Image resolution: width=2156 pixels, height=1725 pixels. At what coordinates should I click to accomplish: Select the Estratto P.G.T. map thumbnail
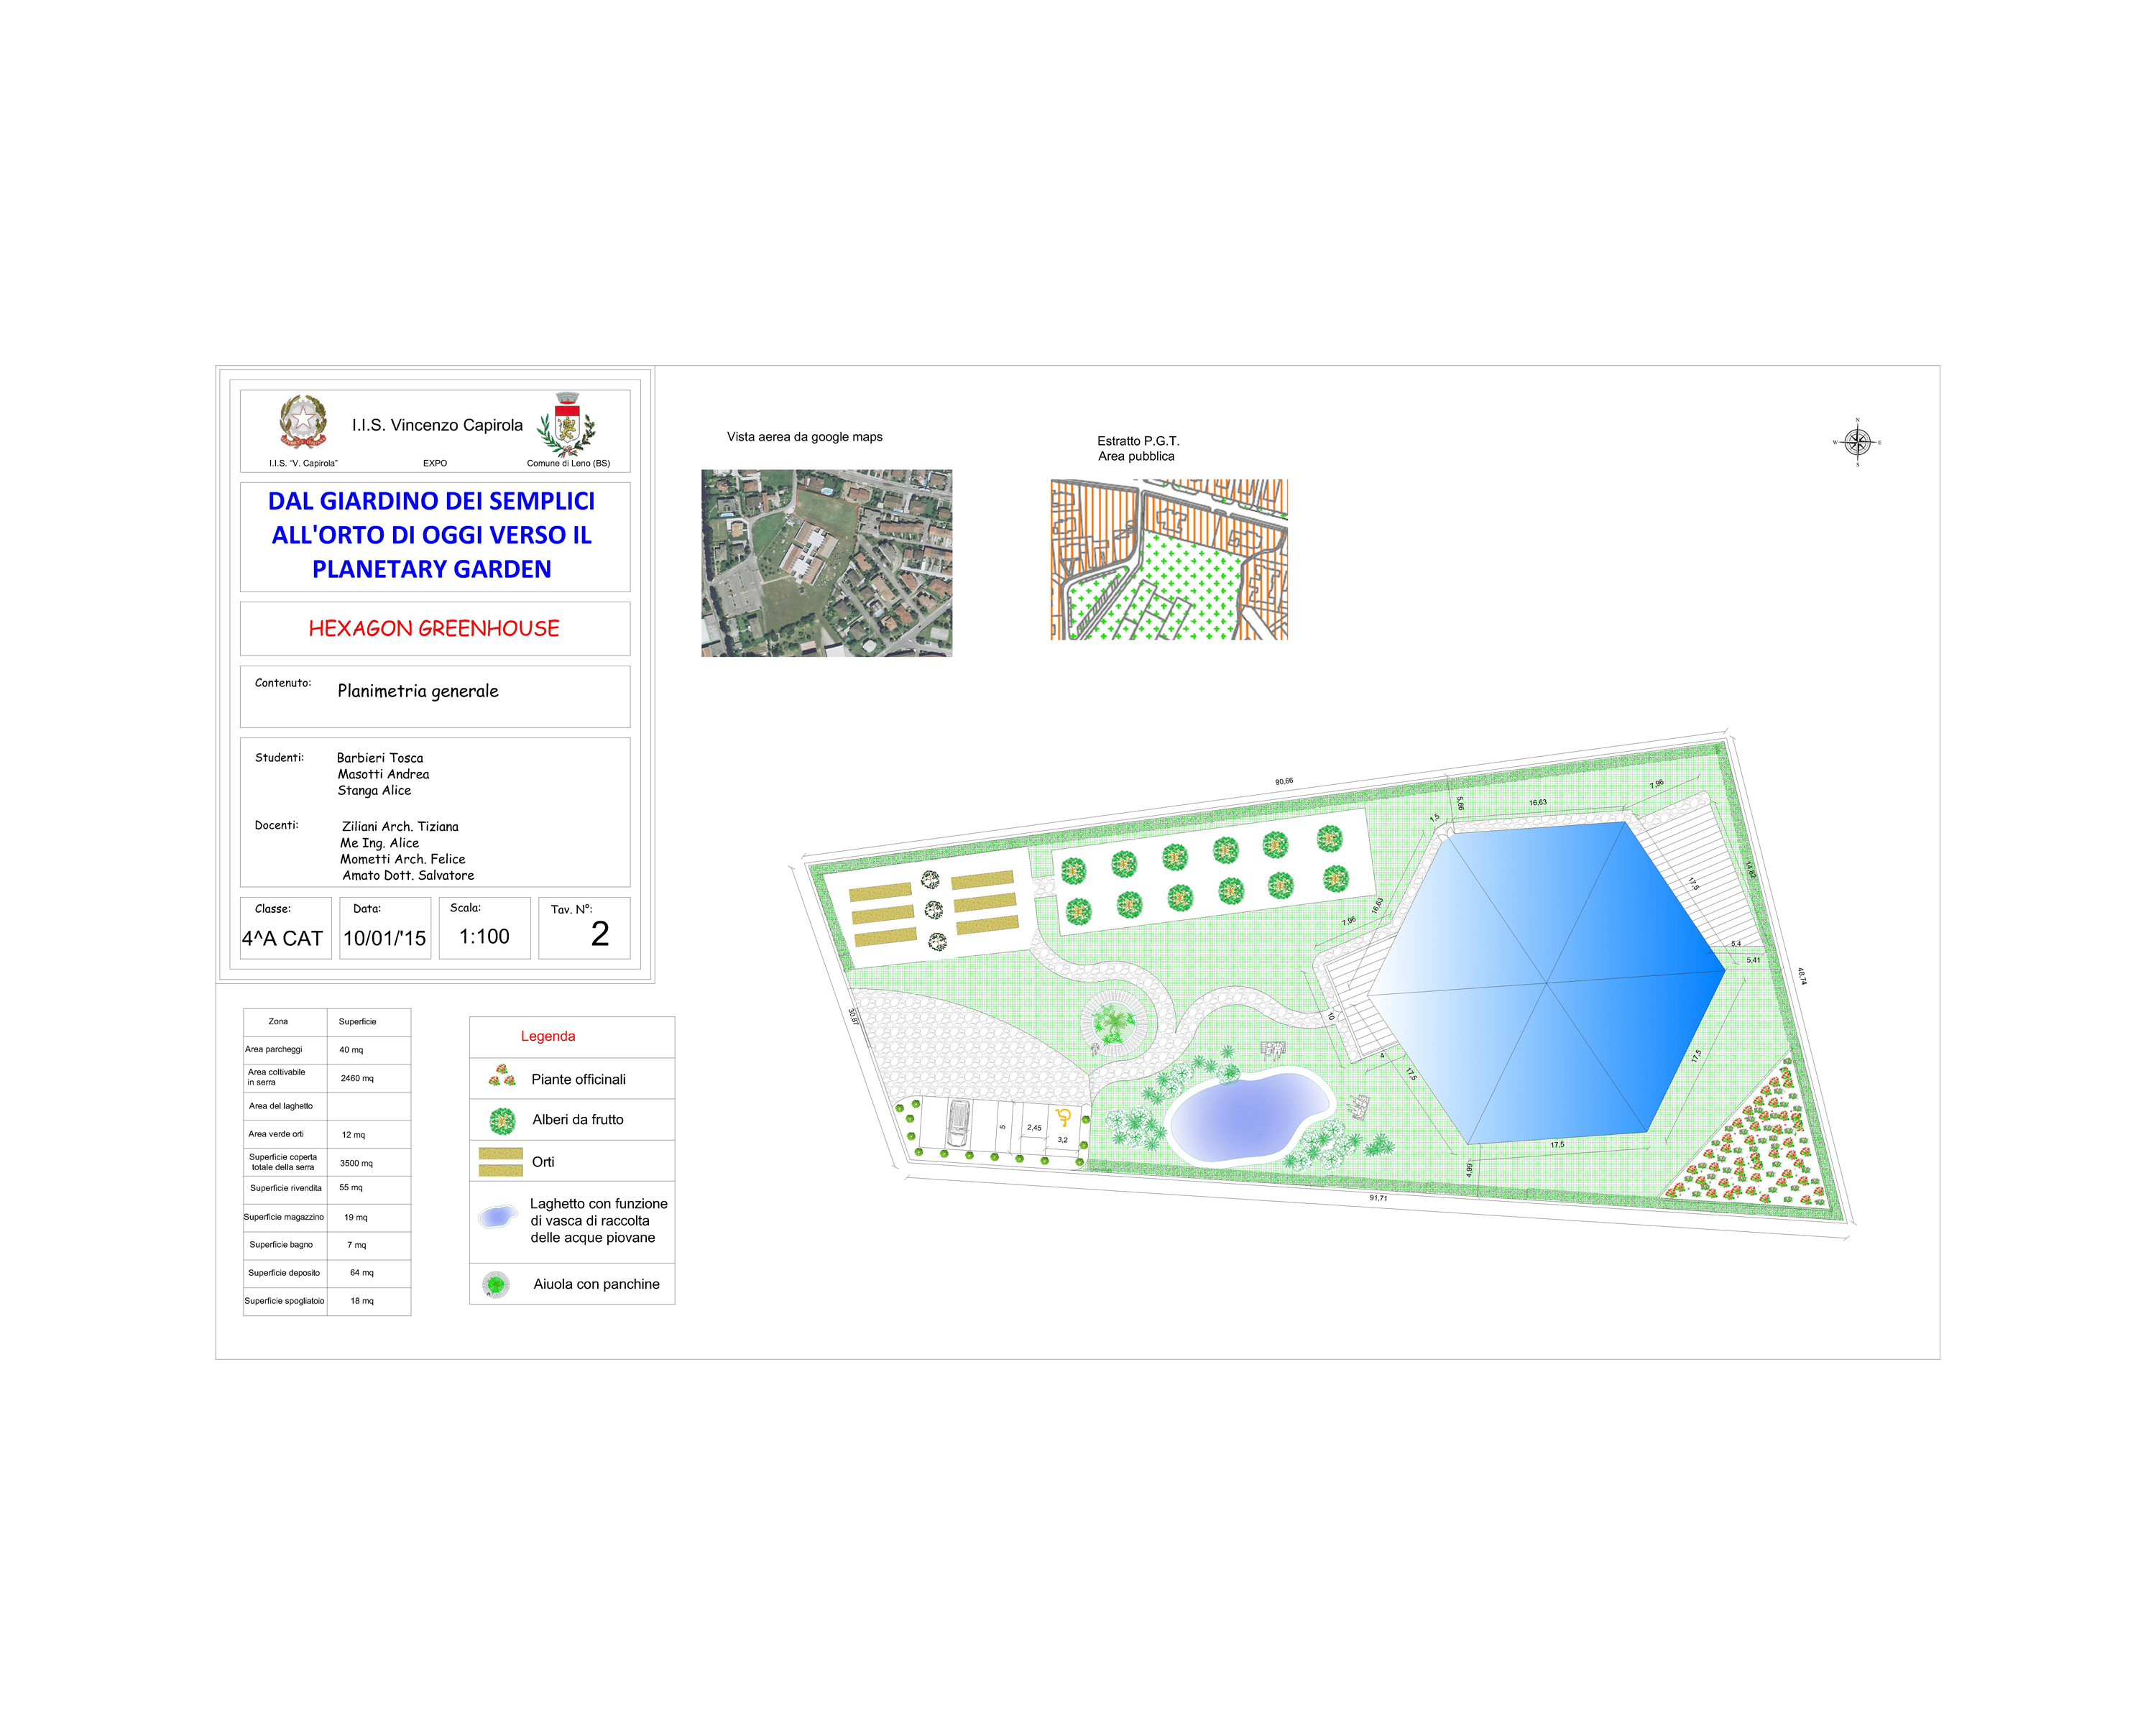point(1169,559)
